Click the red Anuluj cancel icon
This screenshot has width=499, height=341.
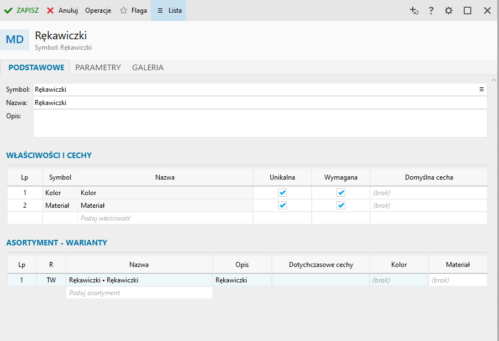[50, 11]
